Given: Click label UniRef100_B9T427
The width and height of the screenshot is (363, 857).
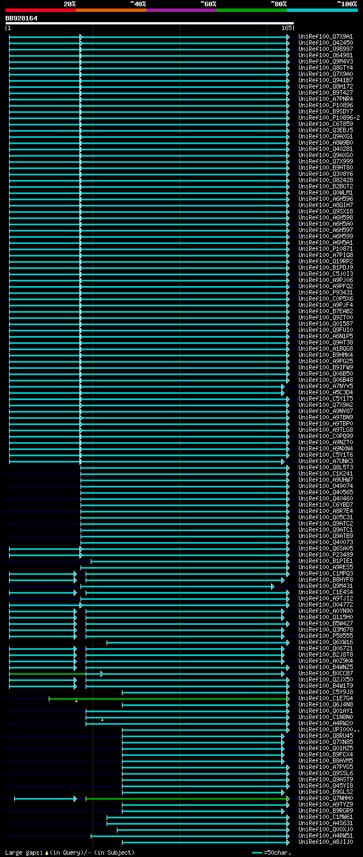Looking at the screenshot, I should tap(326, 93).
